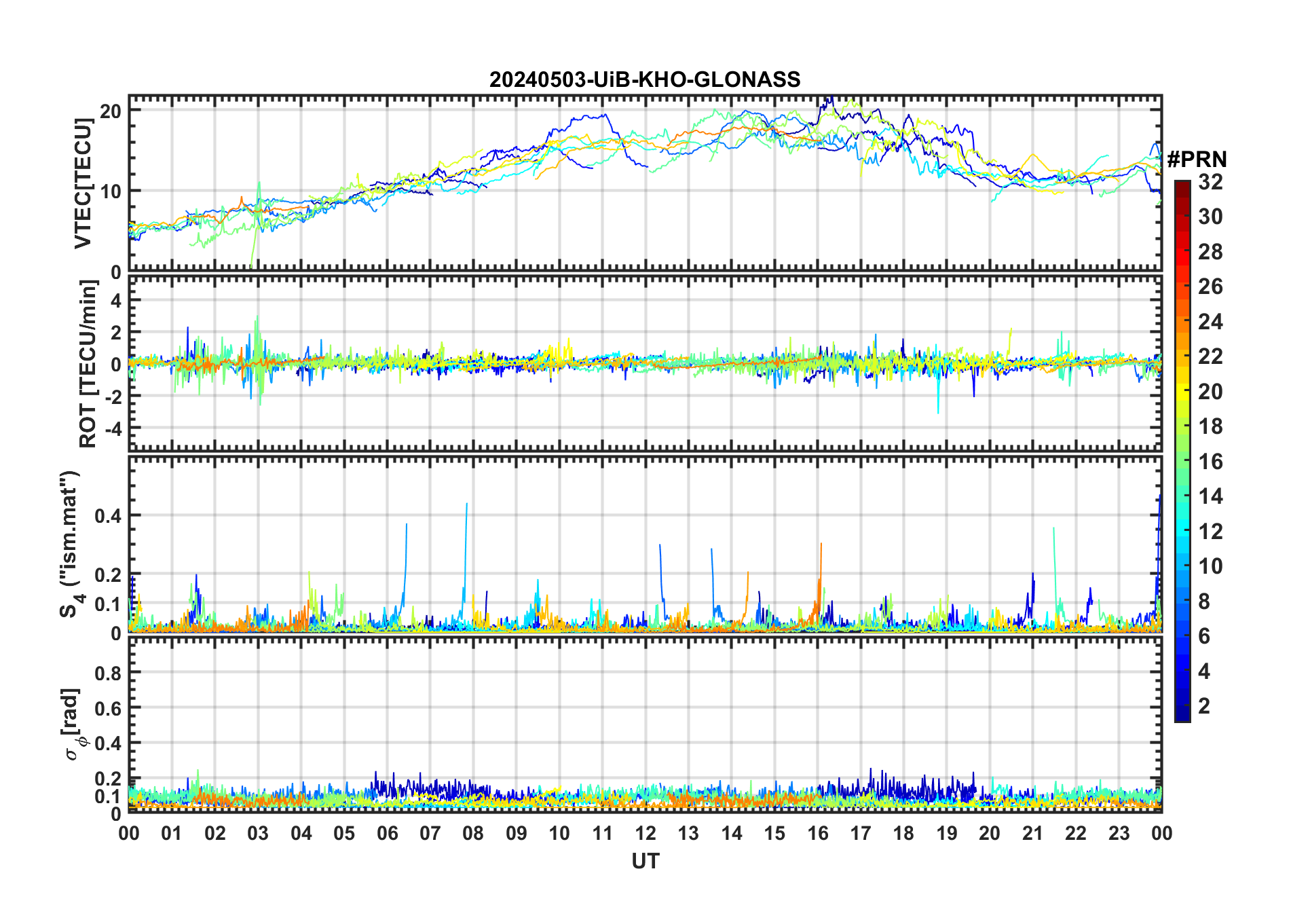The width and height of the screenshot is (1291, 903).
Task: Select UT-axis tick label "22"
Action: click(1076, 833)
